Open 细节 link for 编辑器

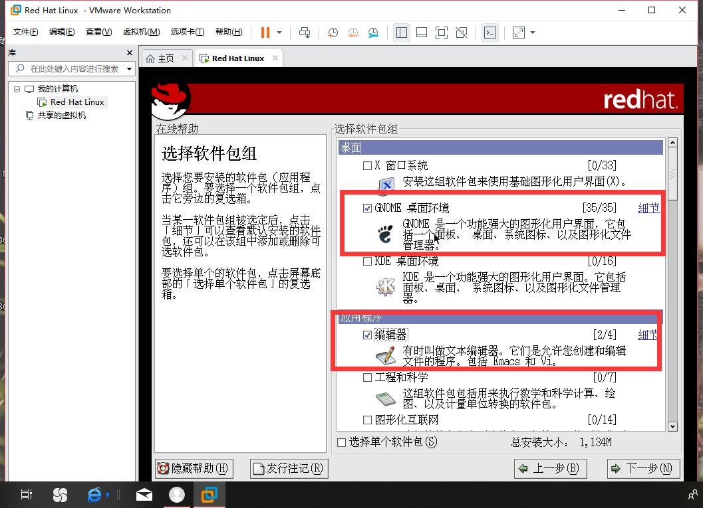[648, 335]
